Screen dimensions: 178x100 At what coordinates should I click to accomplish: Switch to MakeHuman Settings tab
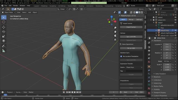pos(139,19)
